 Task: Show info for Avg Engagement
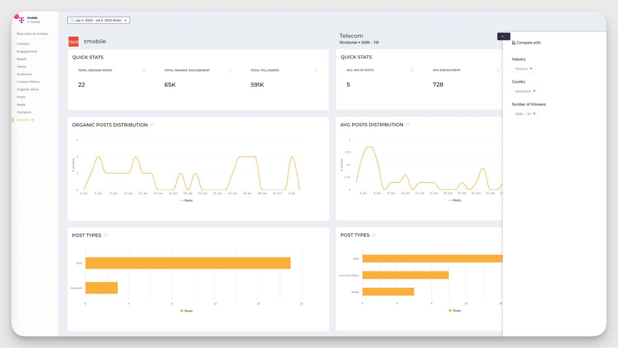498,70
